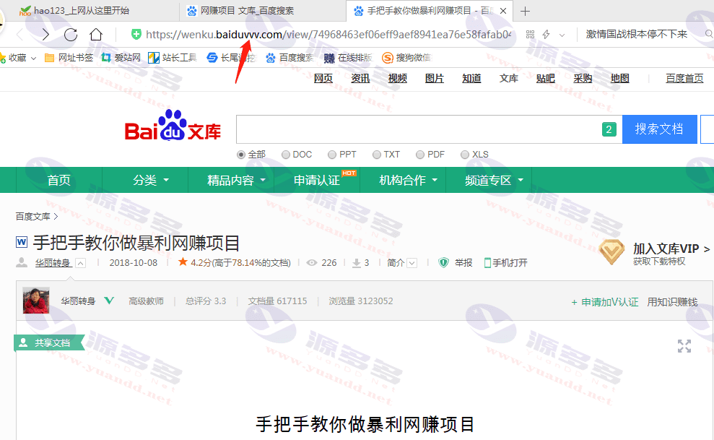
Task: Go to 百度首页 link
Action: [684, 78]
